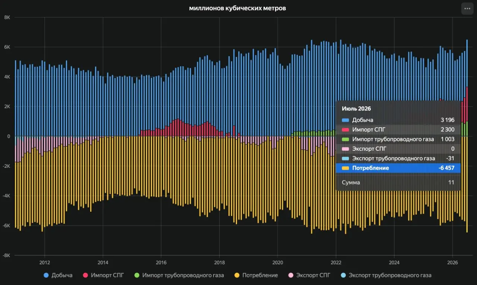Open the chart's three-dot options menu

(x=467, y=8)
